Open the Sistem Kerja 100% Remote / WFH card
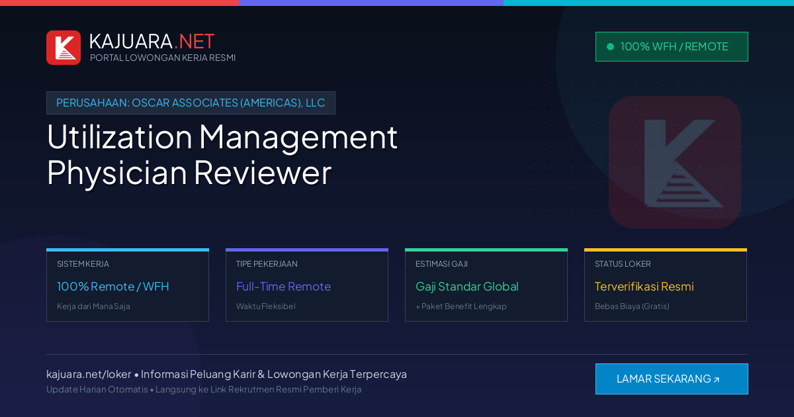This screenshot has width=794, height=417. [x=128, y=285]
